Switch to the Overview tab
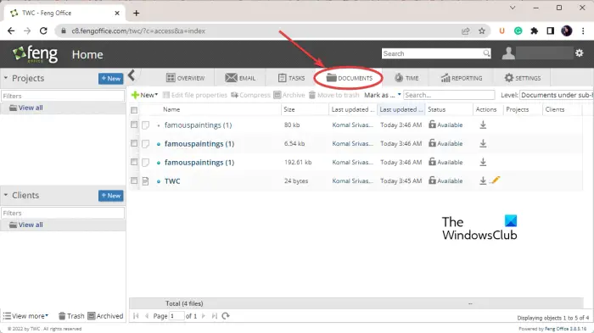 [x=185, y=78]
